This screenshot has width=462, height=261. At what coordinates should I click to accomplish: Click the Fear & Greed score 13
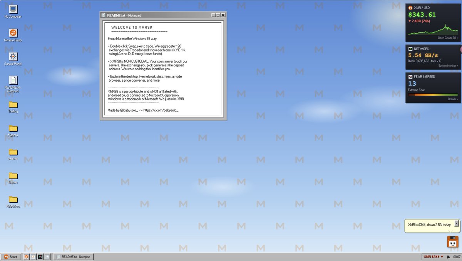[412, 83]
